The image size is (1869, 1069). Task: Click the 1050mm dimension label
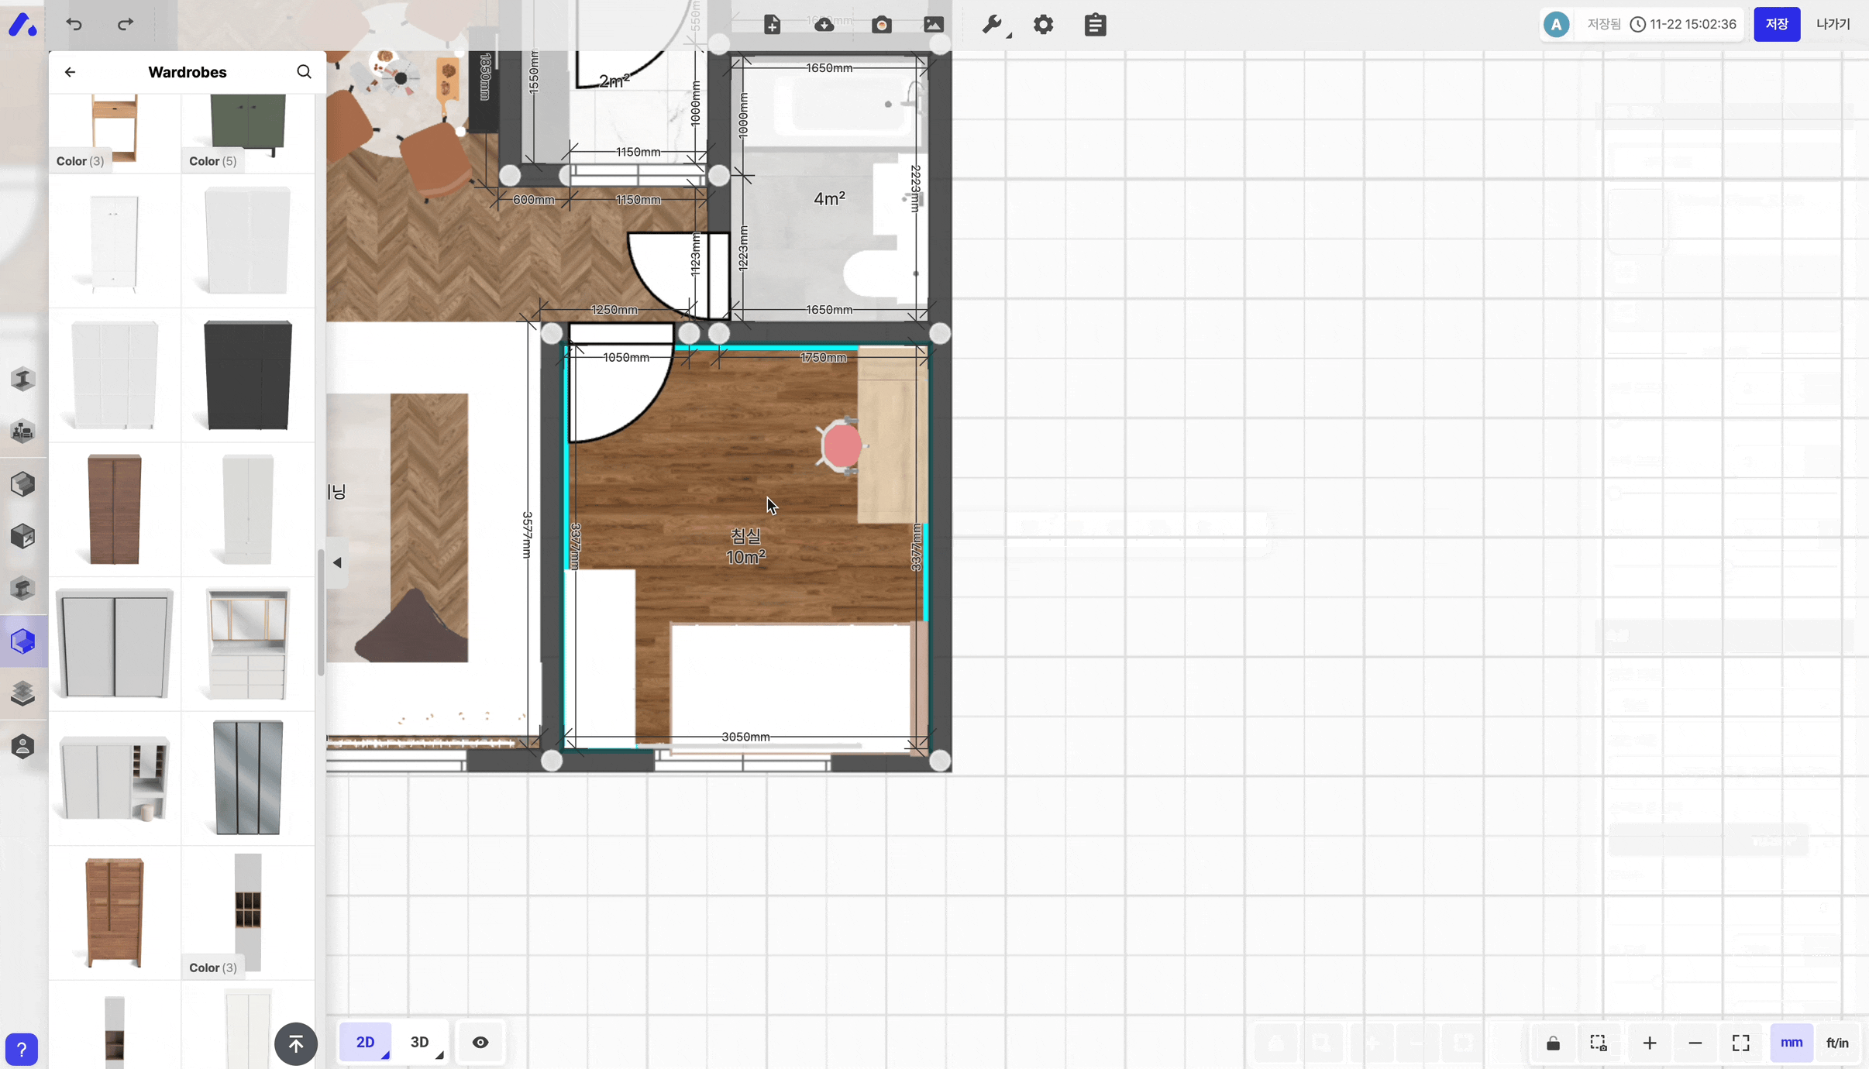click(626, 357)
